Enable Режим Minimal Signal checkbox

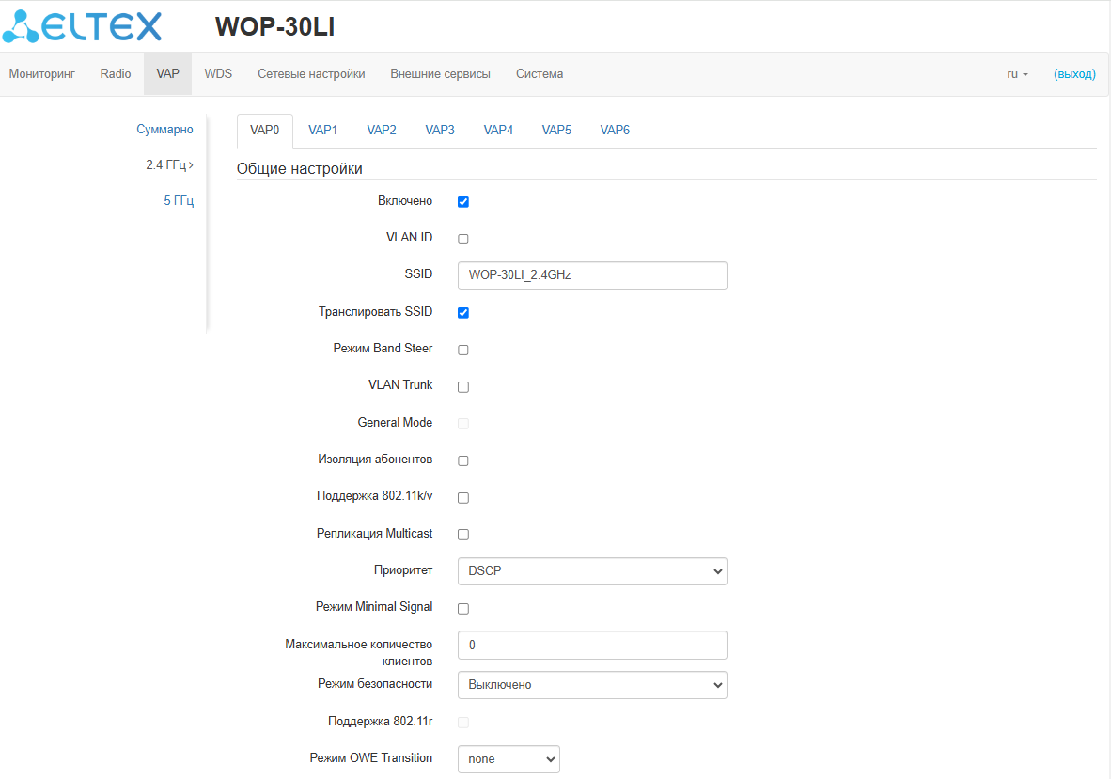click(x=463, y=608)
